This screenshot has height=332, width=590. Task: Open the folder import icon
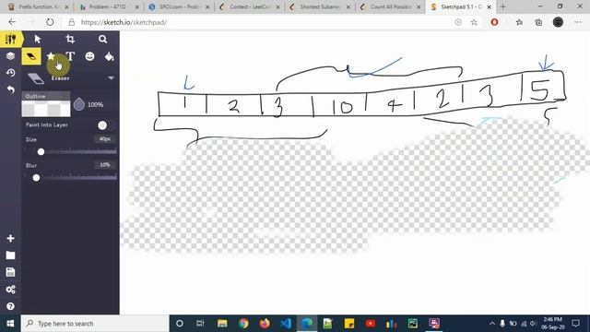point(10,255)
